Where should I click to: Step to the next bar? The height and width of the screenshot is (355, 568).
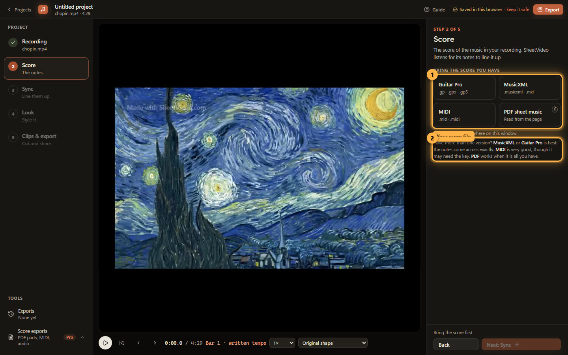(155, 343)
